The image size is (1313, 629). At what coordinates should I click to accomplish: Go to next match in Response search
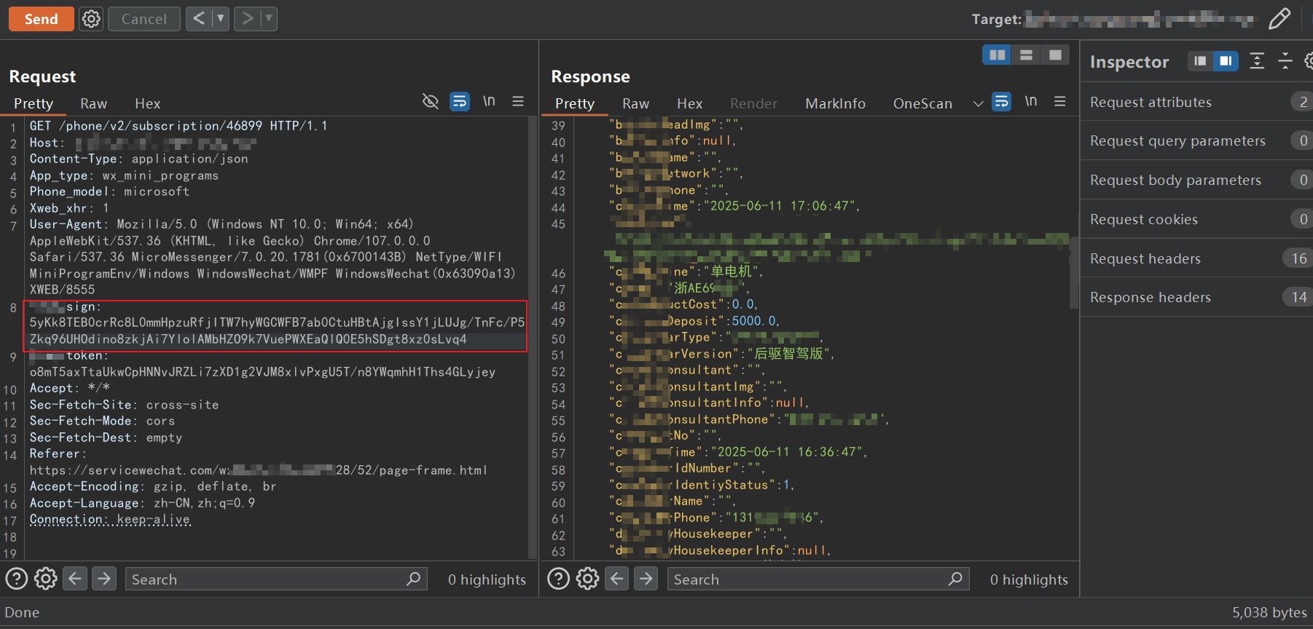coord(646,579)
